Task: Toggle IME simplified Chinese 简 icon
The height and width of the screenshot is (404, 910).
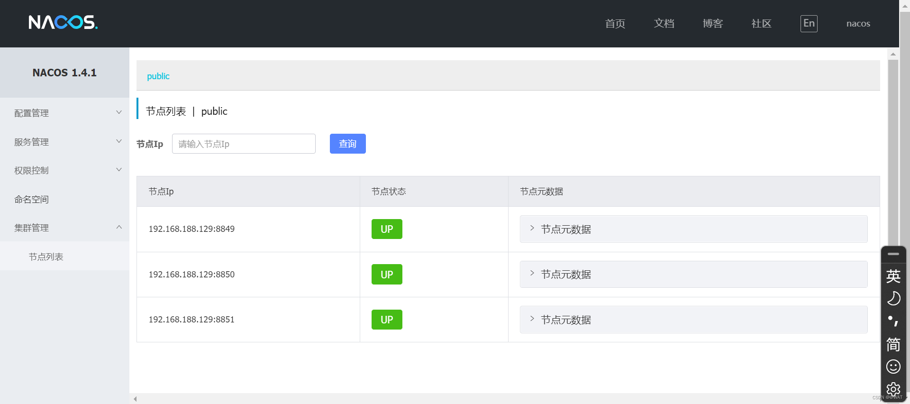Action: [893, 344]
